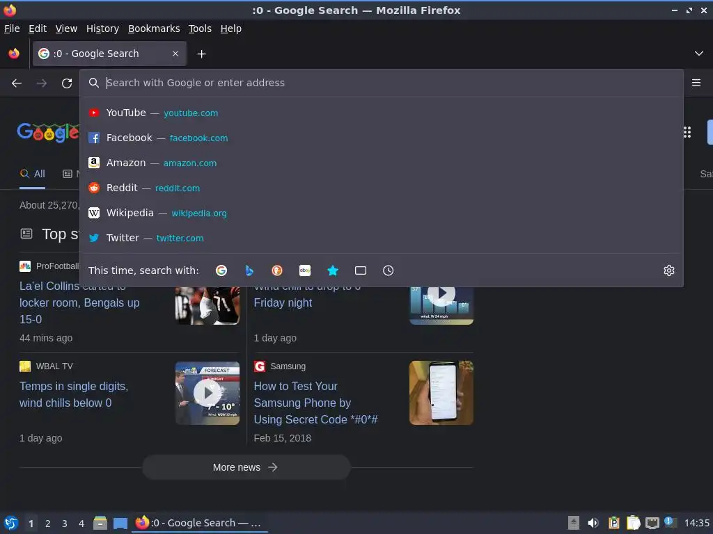Search this time with Bing icon
The image size is (713, 534).
point(249,270)
